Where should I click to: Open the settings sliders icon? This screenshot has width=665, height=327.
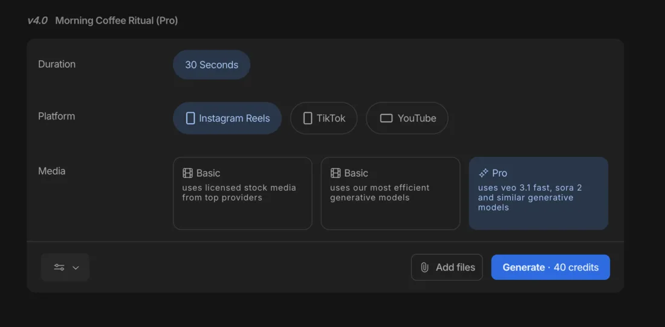tap(59, 267)
